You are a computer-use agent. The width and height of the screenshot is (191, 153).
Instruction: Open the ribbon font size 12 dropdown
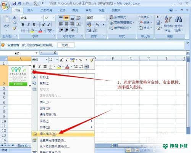click(53, 18)
